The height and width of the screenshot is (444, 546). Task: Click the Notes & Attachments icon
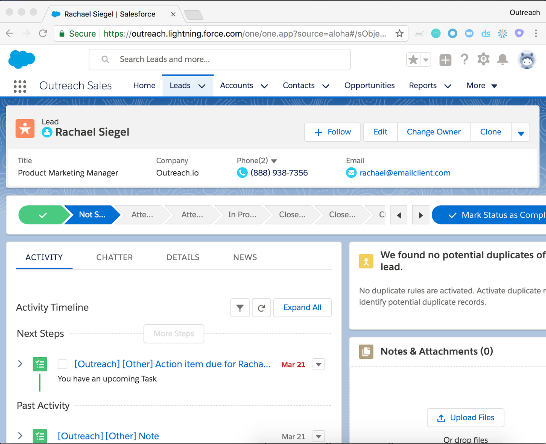(x=366, y=351)
